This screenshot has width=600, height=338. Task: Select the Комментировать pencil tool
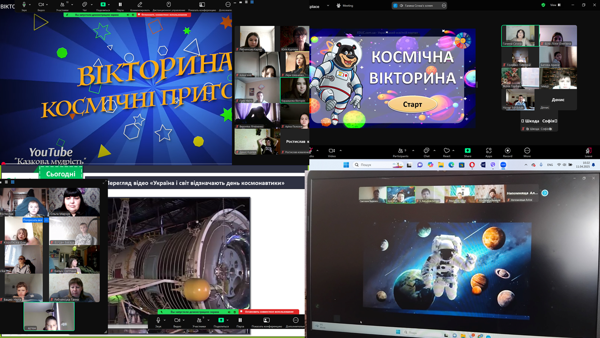pos(140,6)
